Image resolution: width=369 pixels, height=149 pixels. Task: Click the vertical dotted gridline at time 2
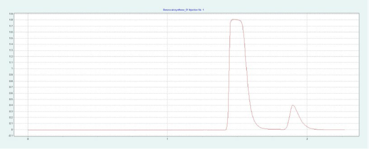click(x=307, y=75)
